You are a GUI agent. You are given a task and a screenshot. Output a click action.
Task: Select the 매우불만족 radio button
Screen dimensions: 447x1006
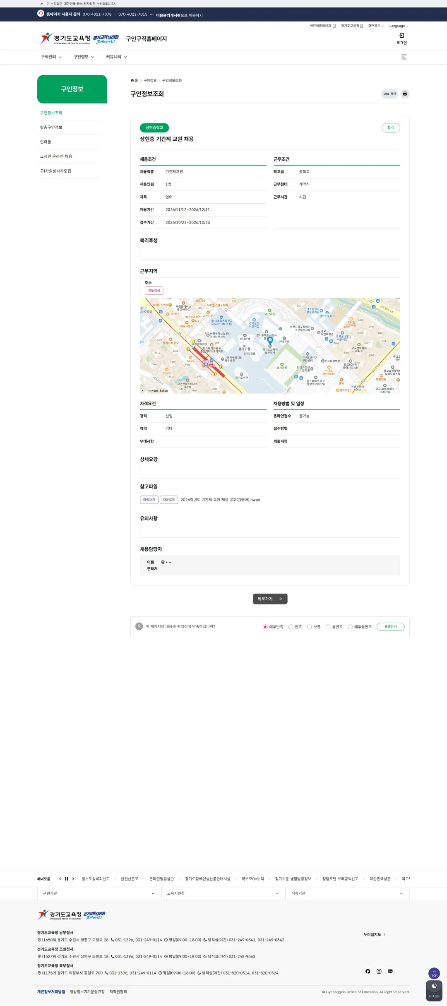350,627
